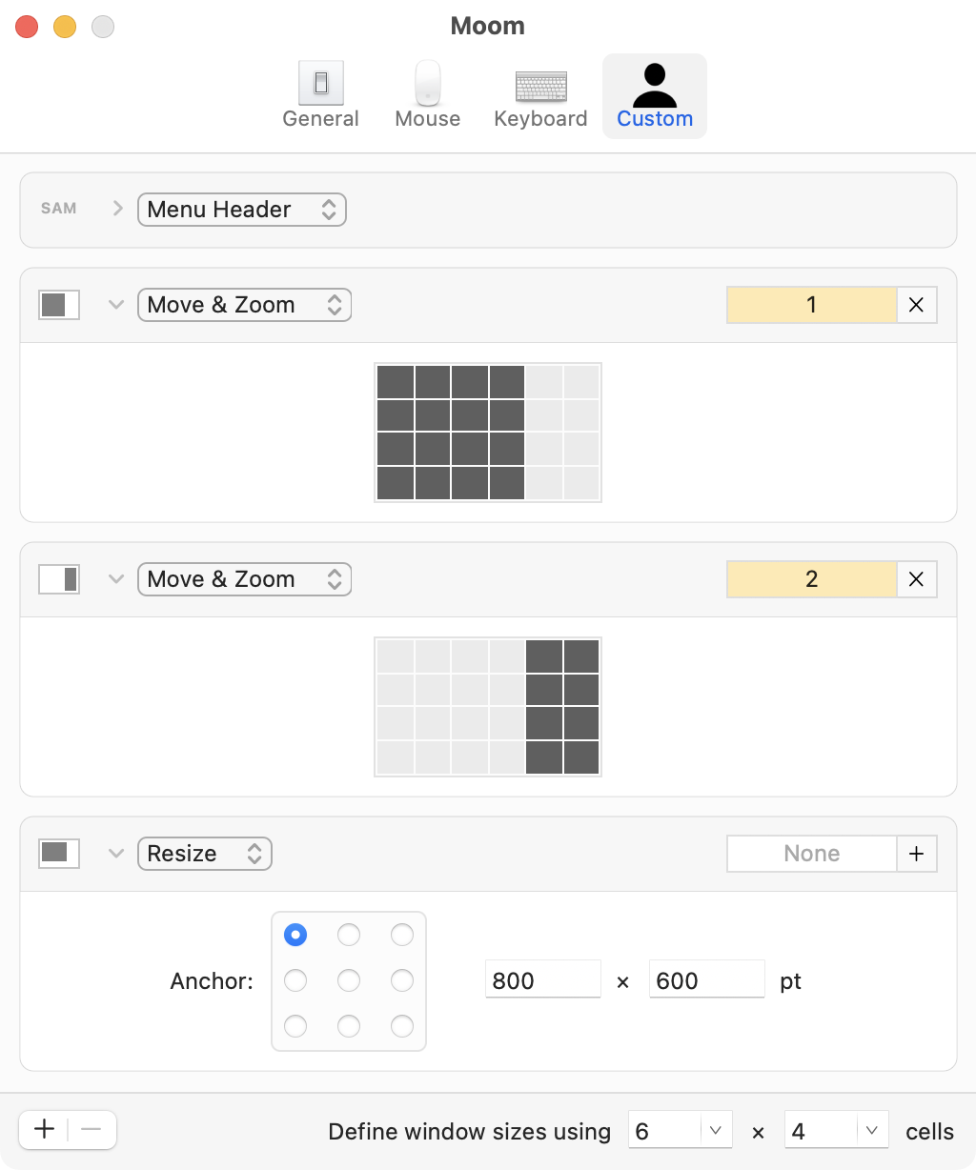Click the left-side window icon of first Move & Zoom
Image resolution: width=976 pixels, height=1170 pixels.
tap(58, 305)
